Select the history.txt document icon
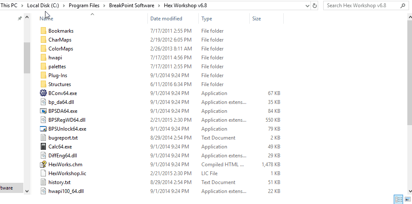This screenshot has height=204, width=412. click(x=43, y=182)
